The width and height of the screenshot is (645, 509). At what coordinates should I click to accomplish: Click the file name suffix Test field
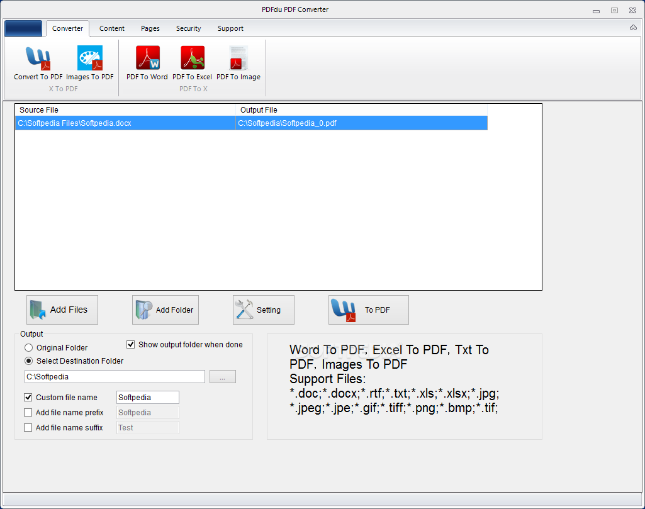(148, 428)
